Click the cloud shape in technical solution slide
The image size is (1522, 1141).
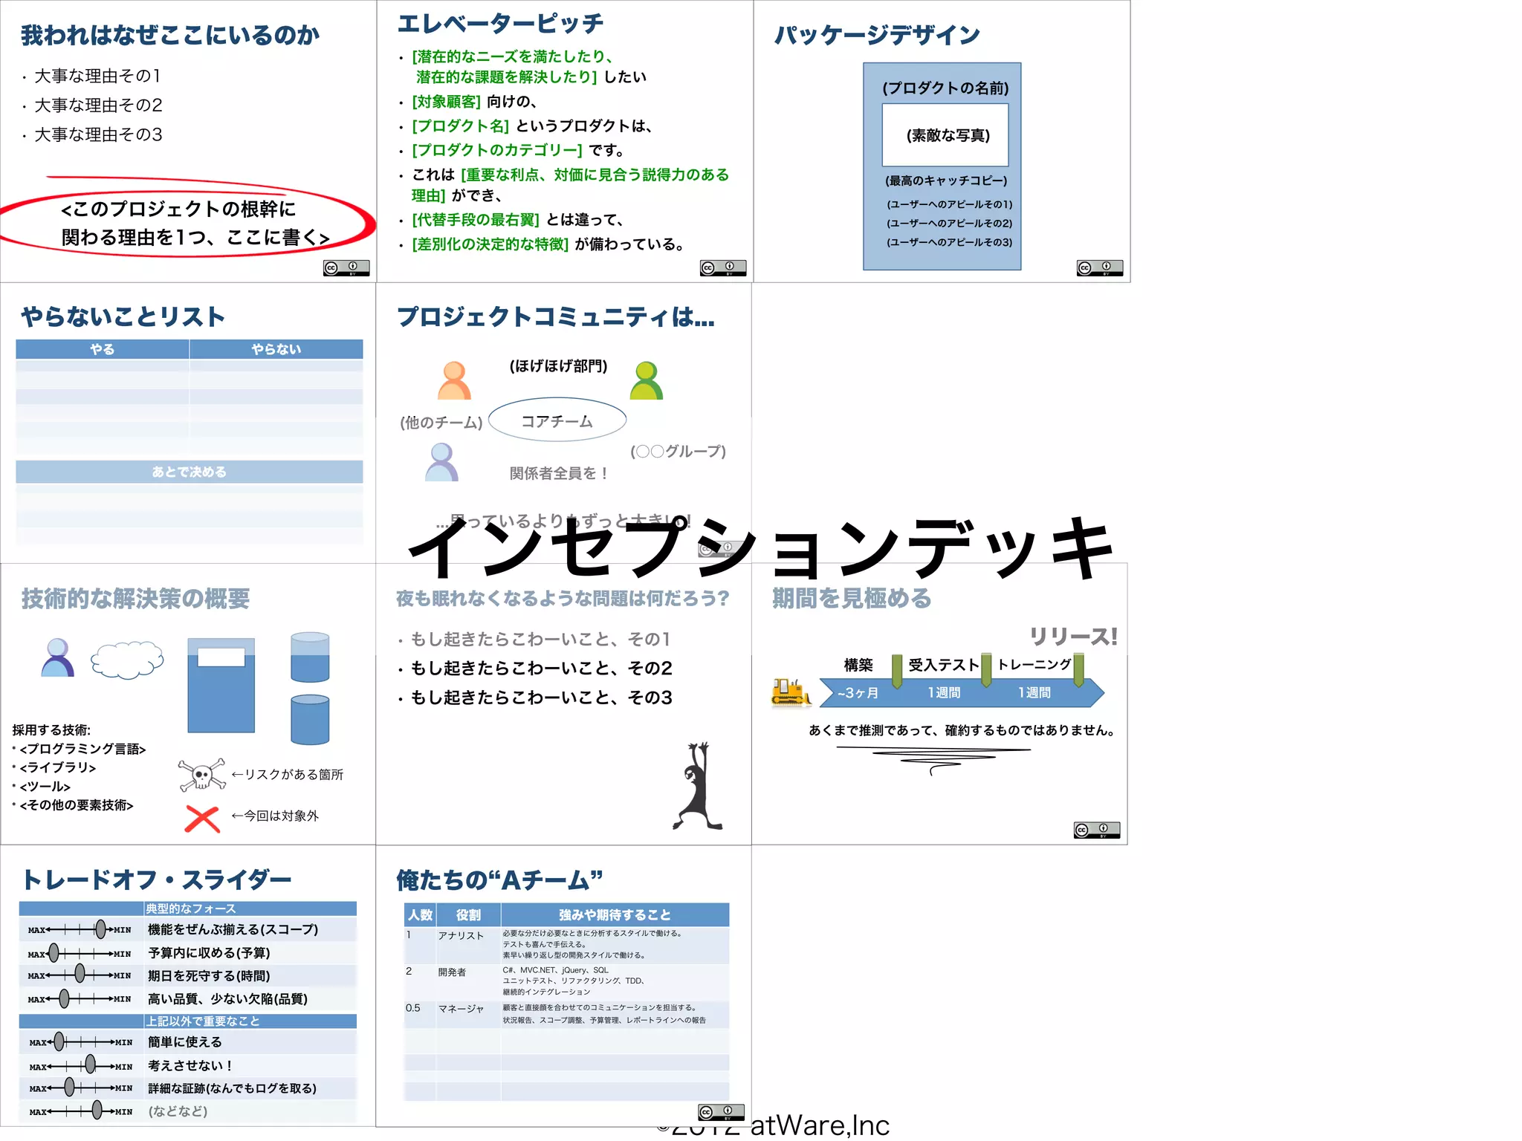pos(127,659)
